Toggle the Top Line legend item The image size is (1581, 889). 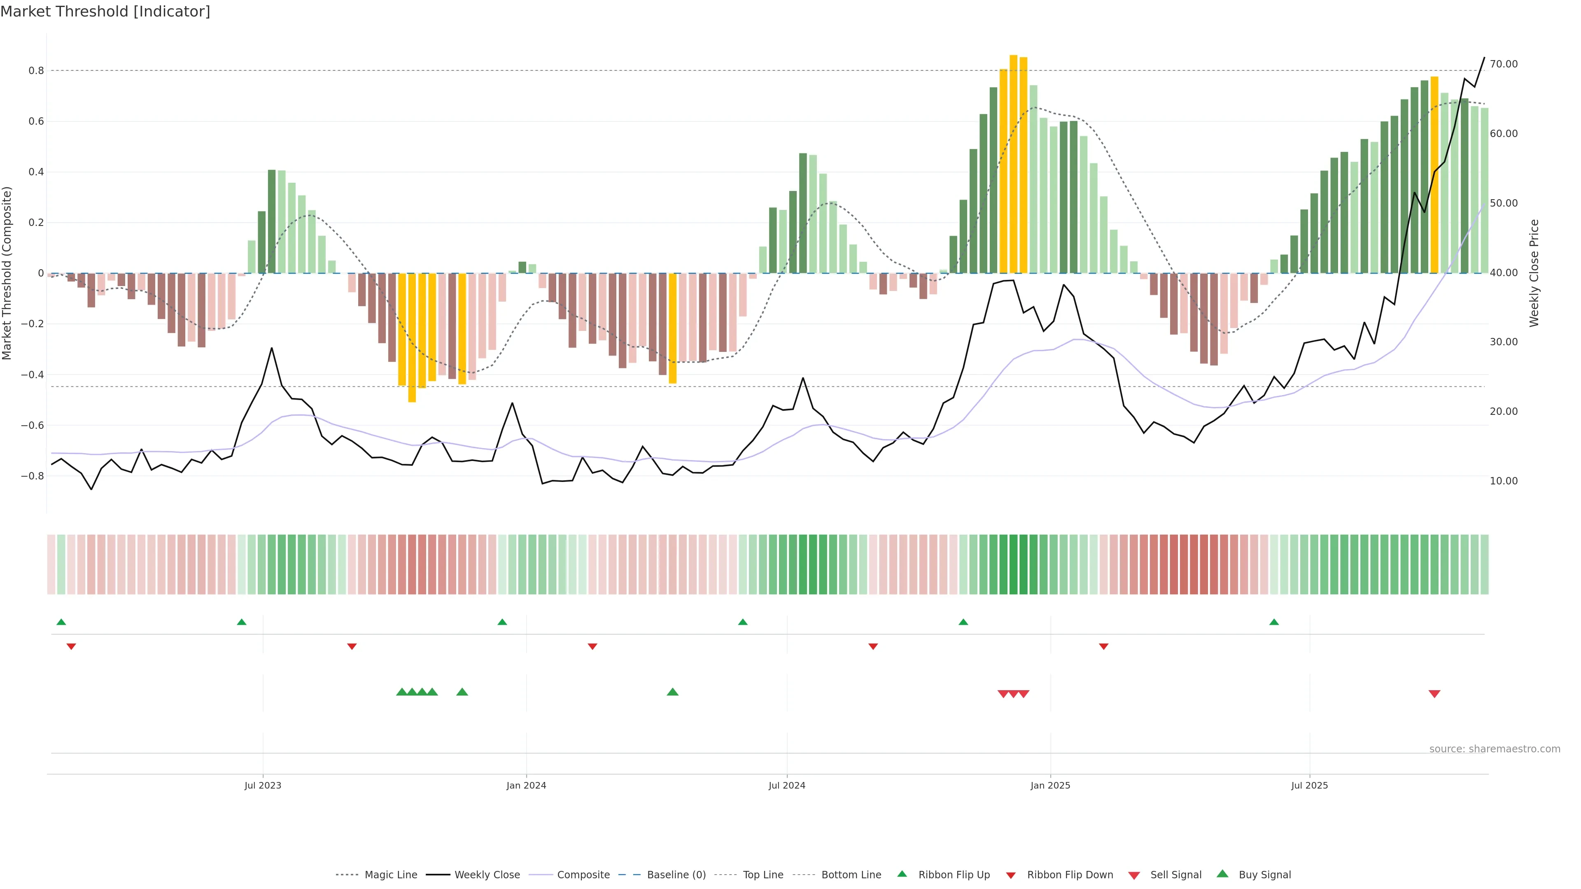click(763, 875)
